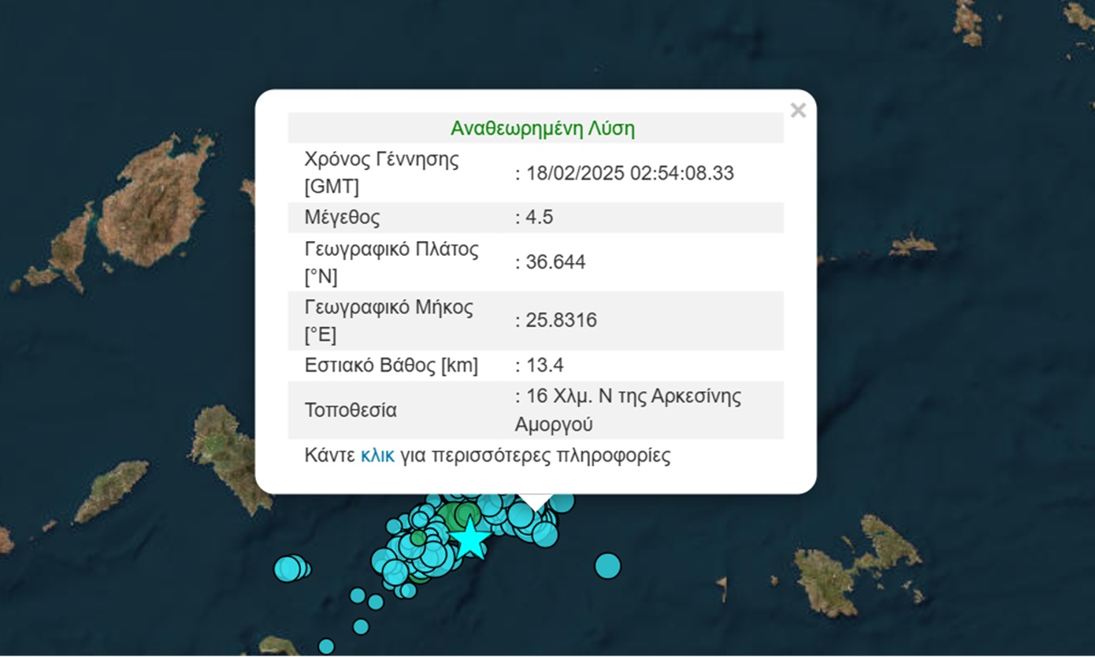Screen dimensions: 1095x657
Task: Click the popup's pointer tip arrow
Action: tap(535, 503)
